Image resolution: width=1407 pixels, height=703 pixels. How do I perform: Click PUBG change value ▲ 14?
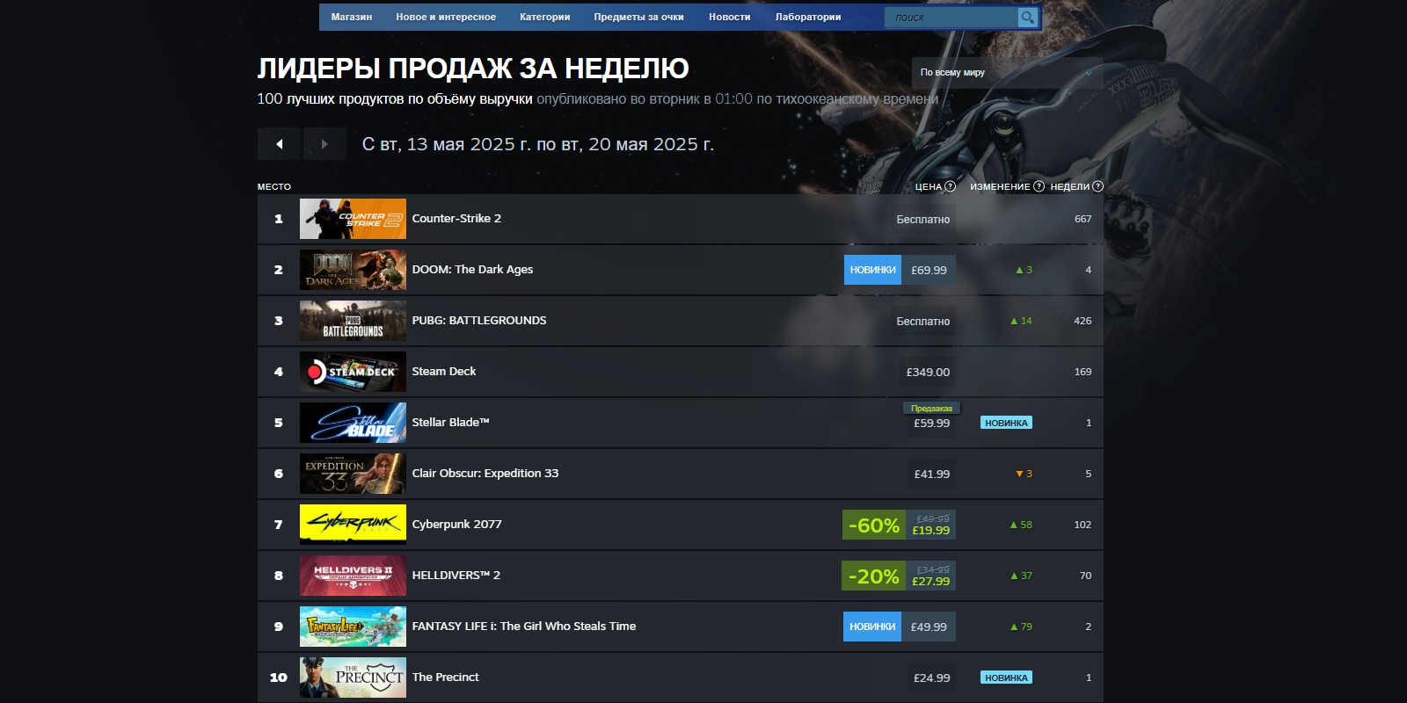1021,321
